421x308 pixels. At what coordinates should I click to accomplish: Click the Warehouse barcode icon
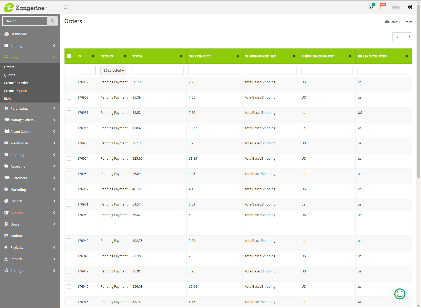pos(6,143)
